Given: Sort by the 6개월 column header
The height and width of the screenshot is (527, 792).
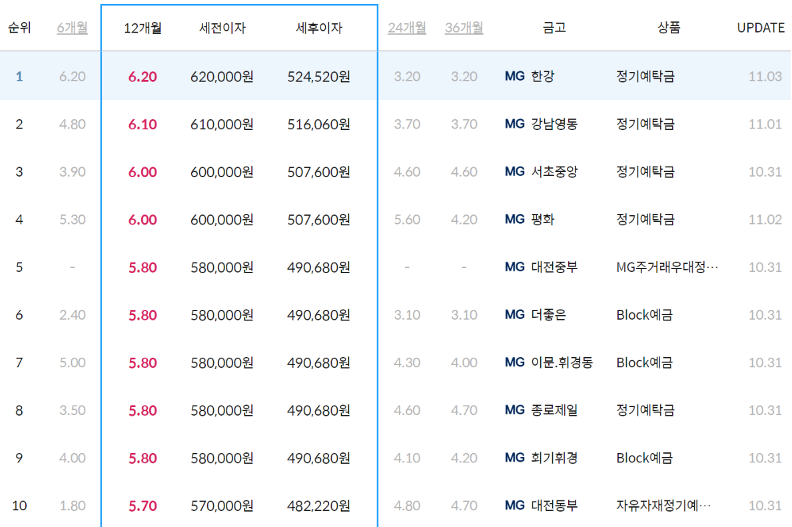Looking at the screenshot, I should pos(72,28).
